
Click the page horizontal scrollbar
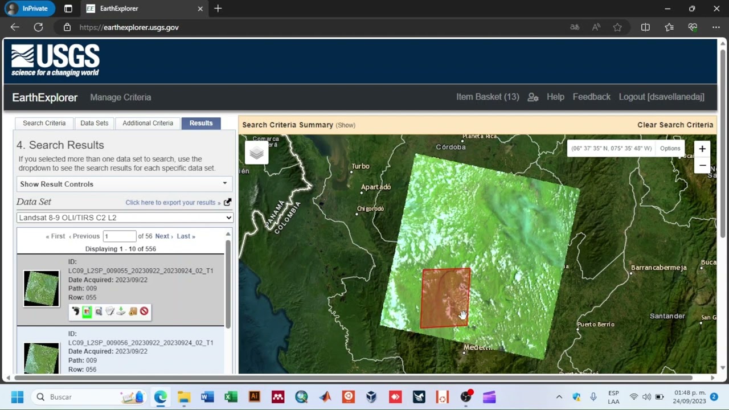353,378
